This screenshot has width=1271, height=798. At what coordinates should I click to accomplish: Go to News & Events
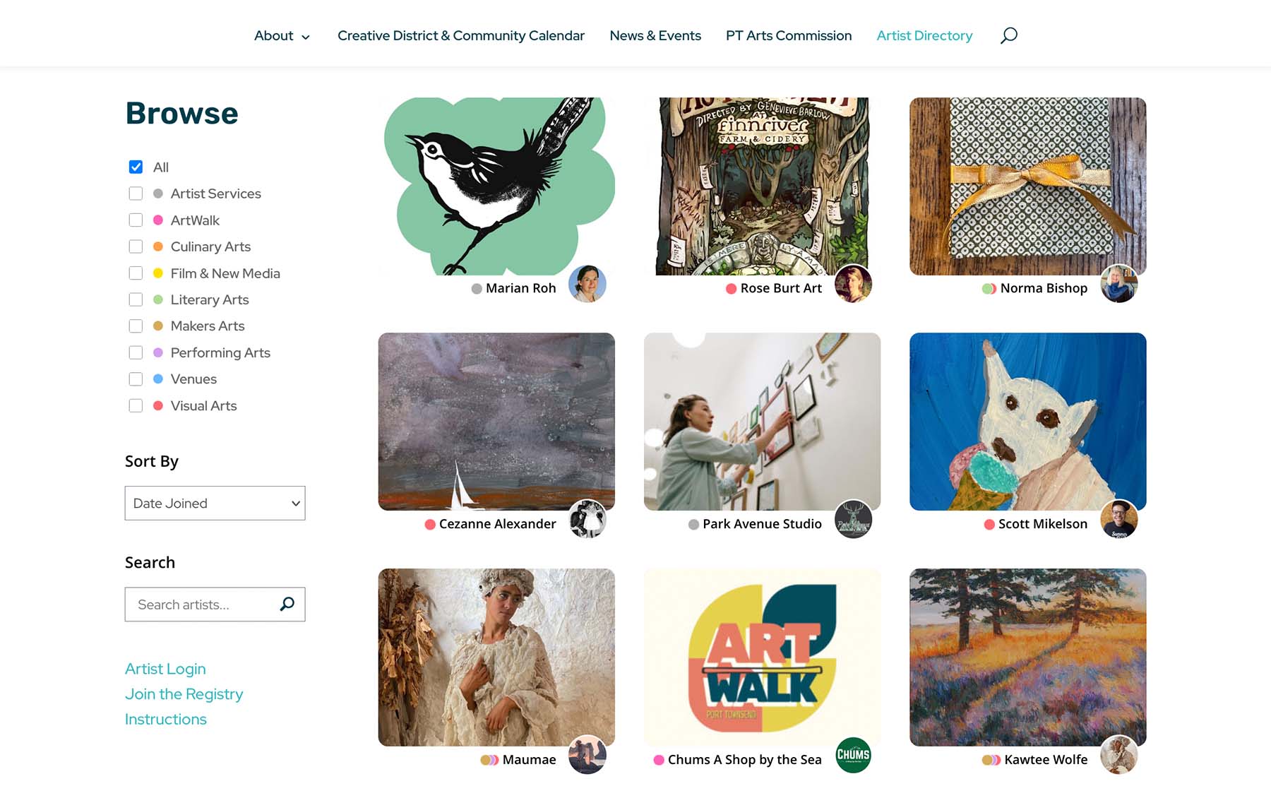click(x=655, y=35)
